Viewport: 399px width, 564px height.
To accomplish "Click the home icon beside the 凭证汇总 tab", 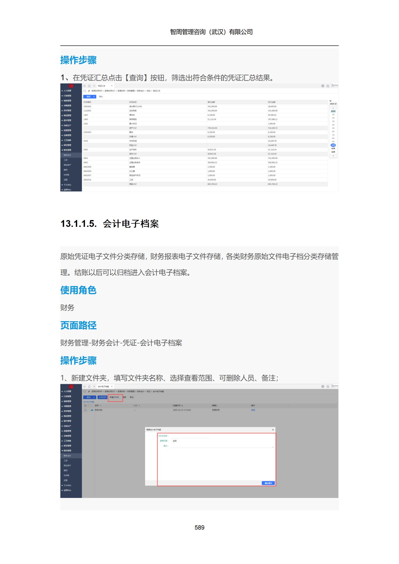I will (x=89, y=86).
